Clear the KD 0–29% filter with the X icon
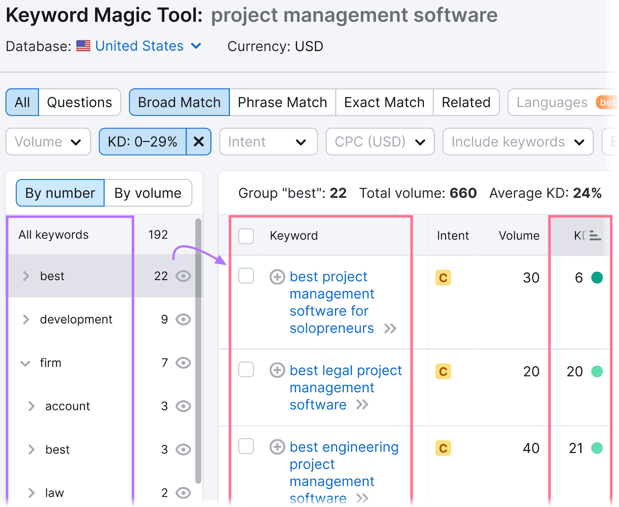 pyautogui.click(x=198, y=142)
